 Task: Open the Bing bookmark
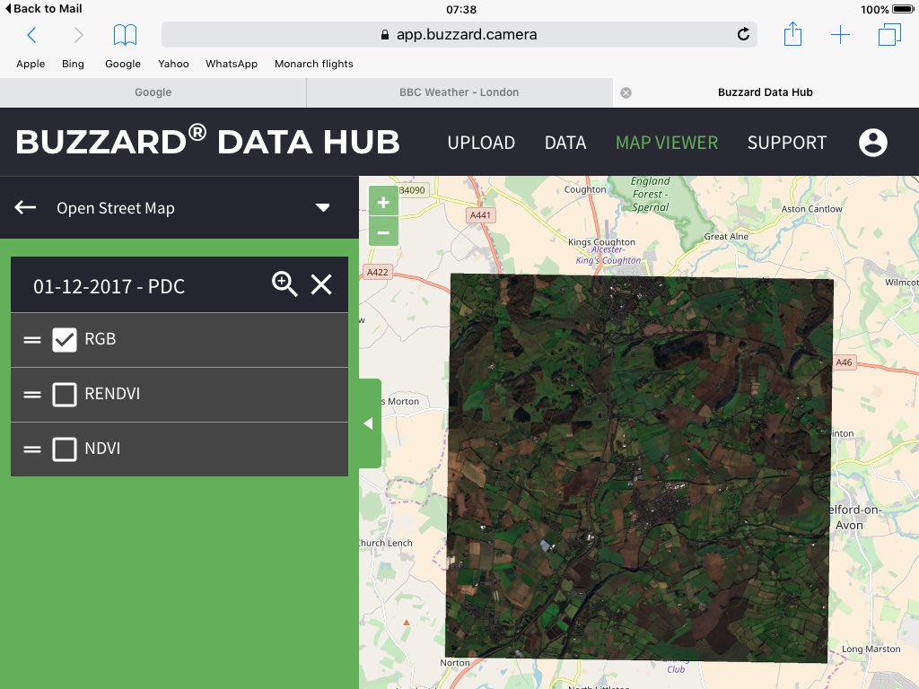[x=73, y=64]
